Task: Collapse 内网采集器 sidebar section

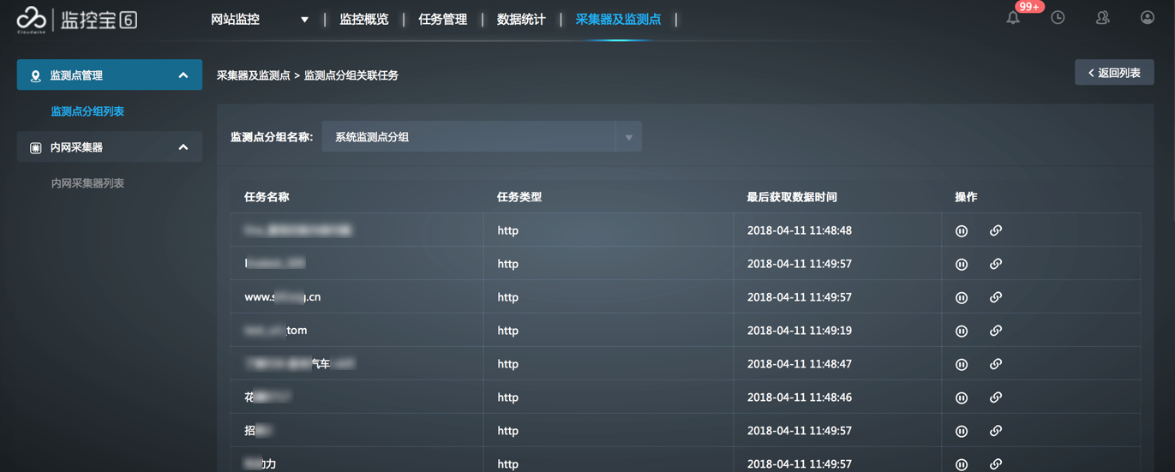Action: [183, 147]
